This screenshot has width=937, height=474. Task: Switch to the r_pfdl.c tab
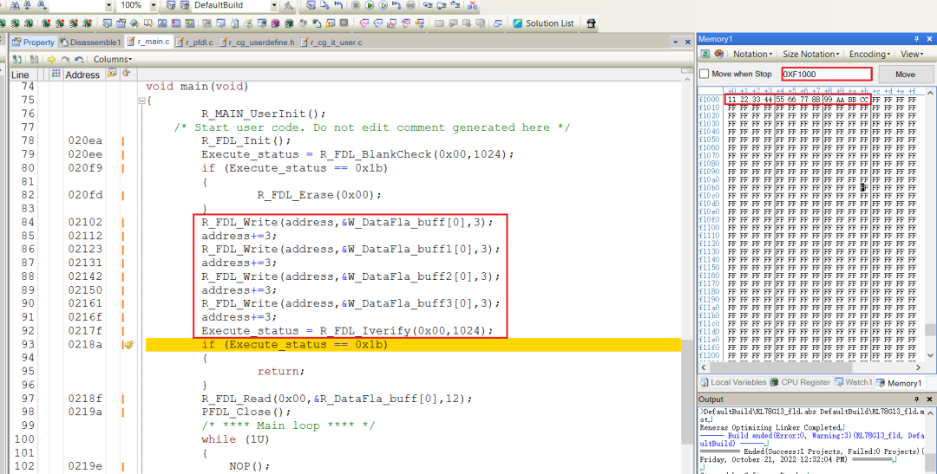194,42
